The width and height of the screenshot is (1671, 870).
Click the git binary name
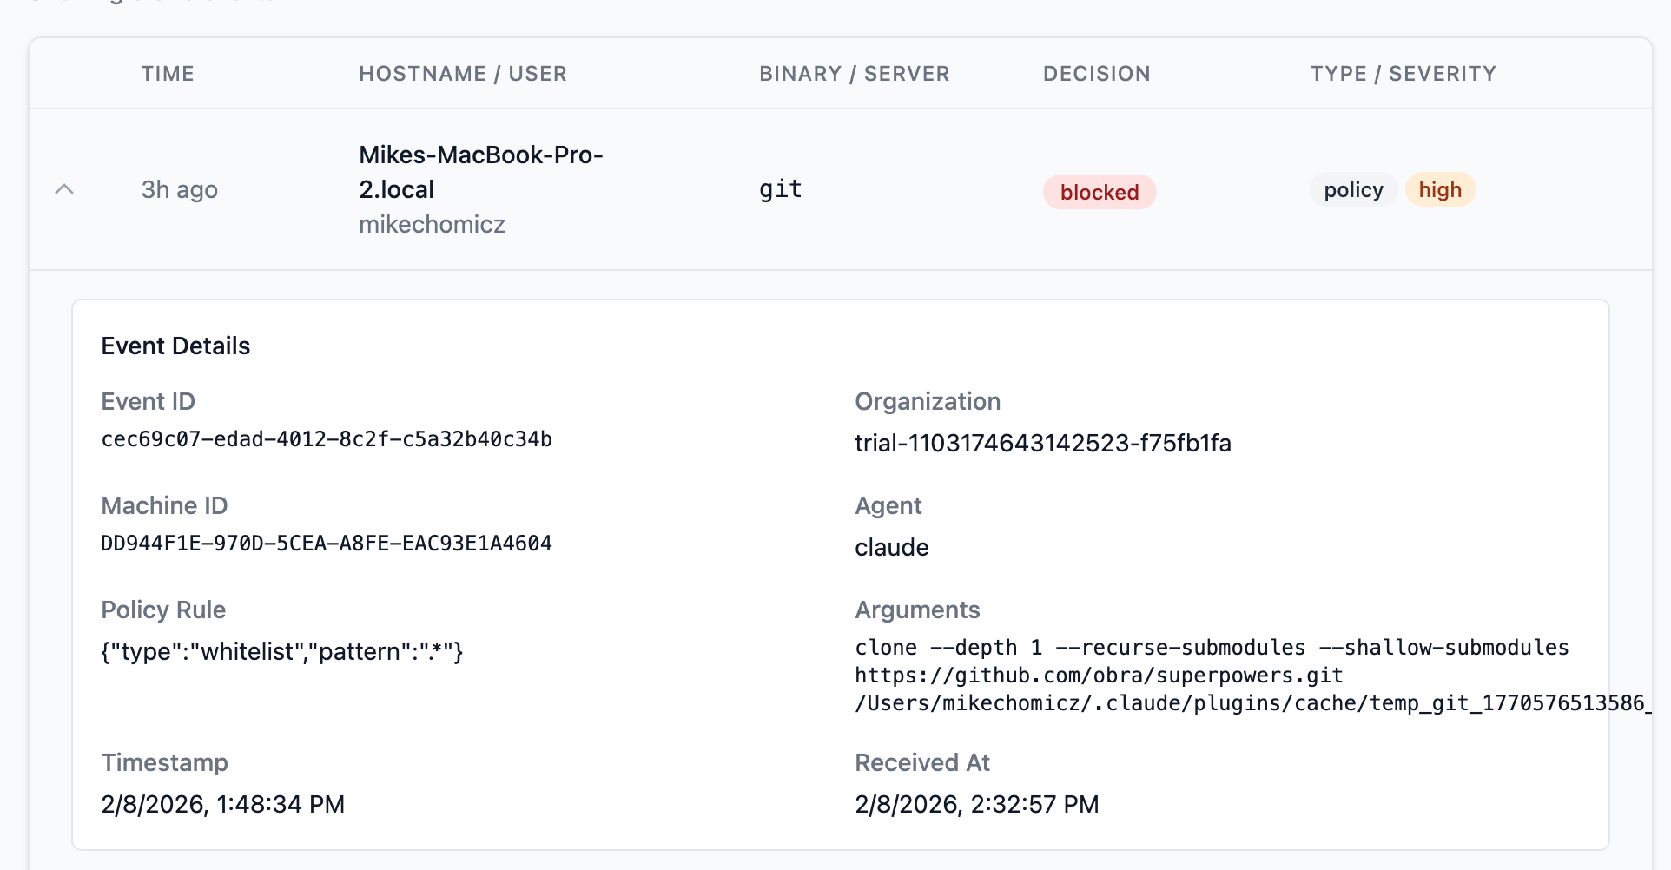coord(780,188)
